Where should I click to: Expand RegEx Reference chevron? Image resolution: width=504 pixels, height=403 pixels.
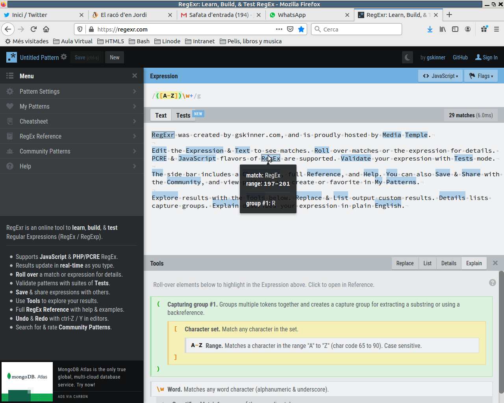[135, 136]
